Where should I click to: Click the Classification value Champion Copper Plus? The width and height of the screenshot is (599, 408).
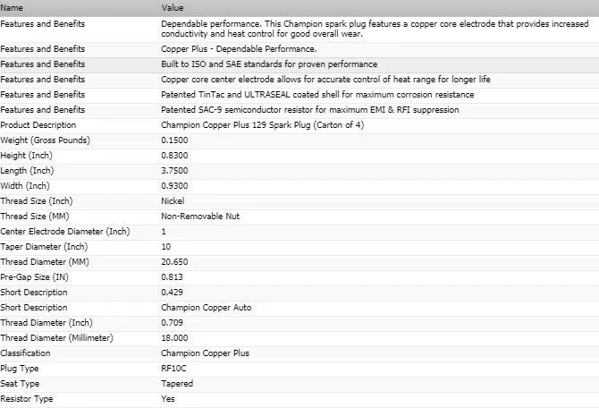[x=205, y=353]
